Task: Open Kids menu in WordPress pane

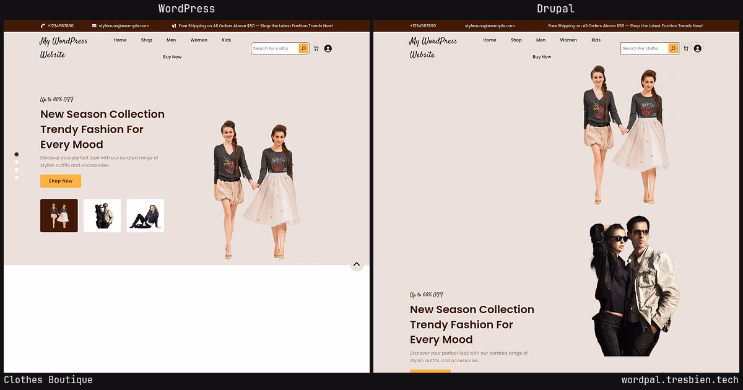Action: pos(226,40)
